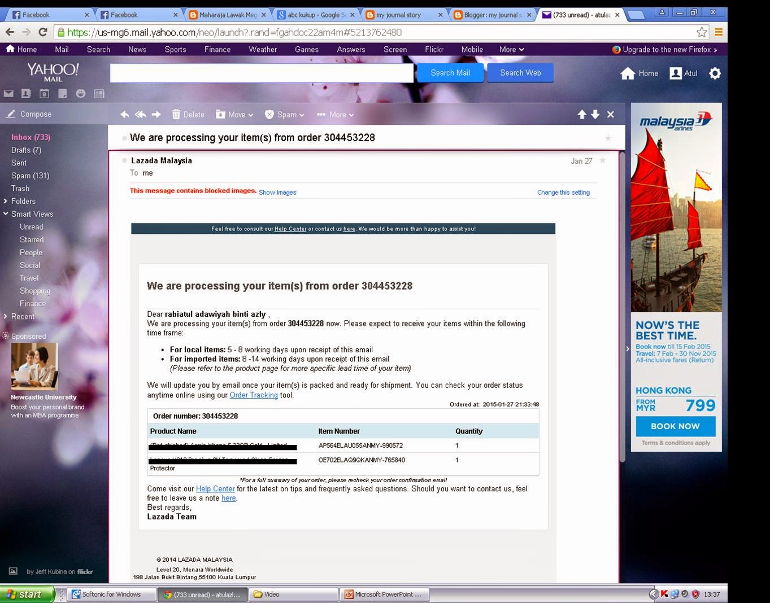770x603 pixels.
Task: Open the news feed icon beside Messenger
Action: pos(99,94)
